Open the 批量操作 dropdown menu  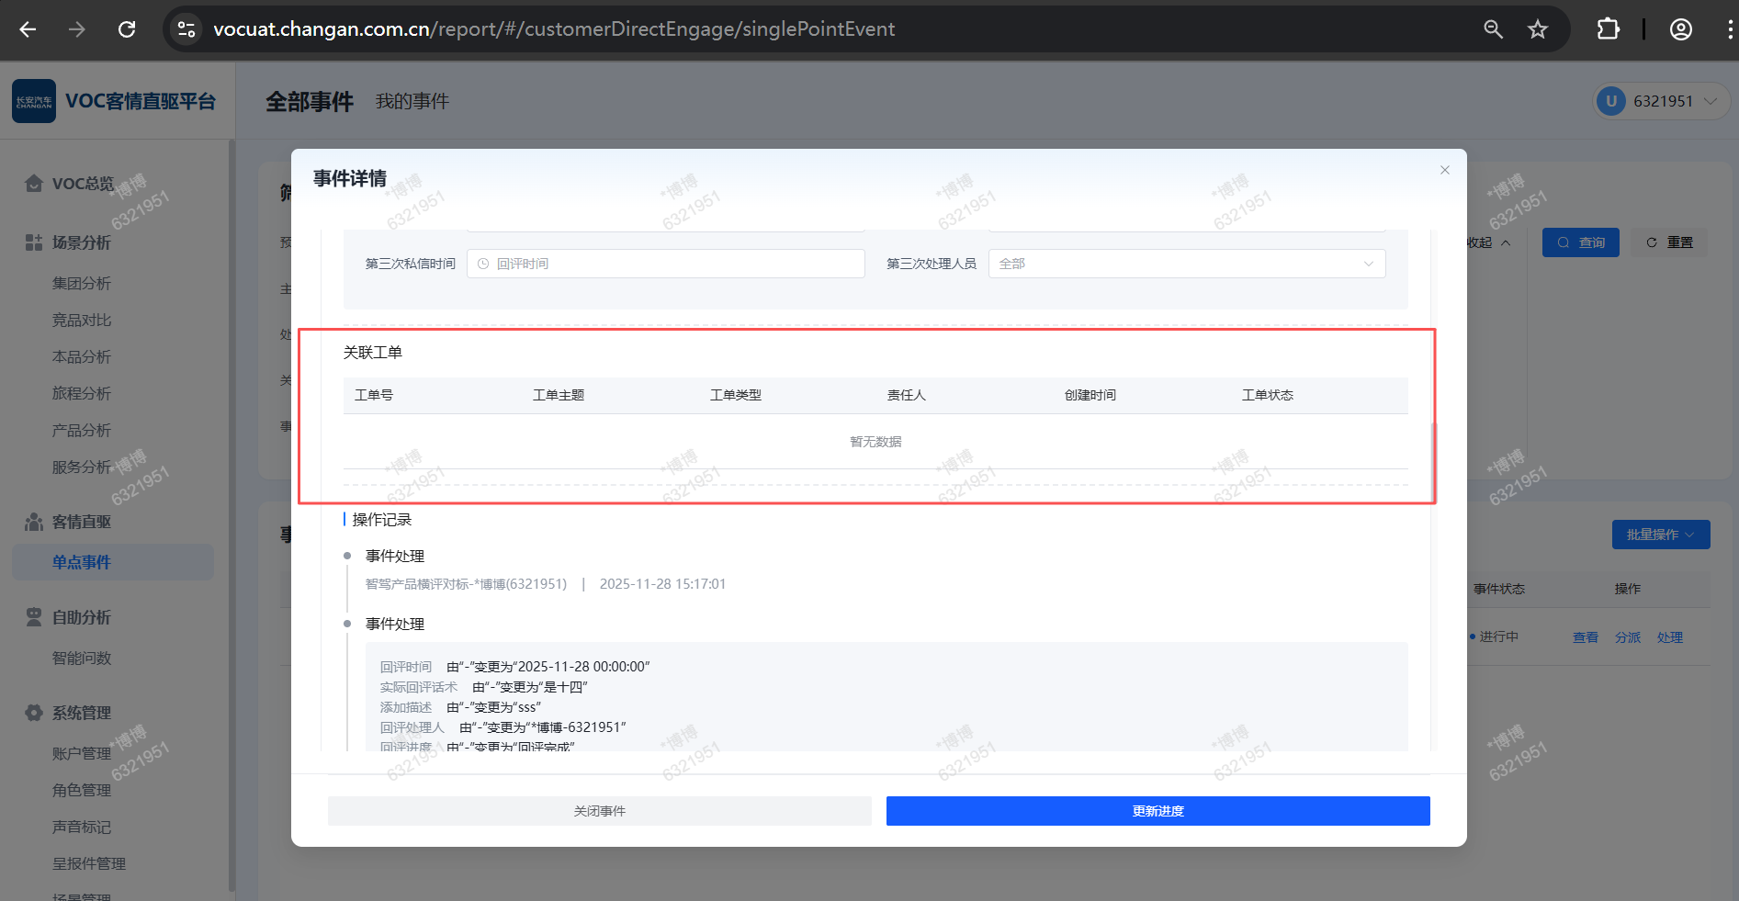coord(1660,535)
